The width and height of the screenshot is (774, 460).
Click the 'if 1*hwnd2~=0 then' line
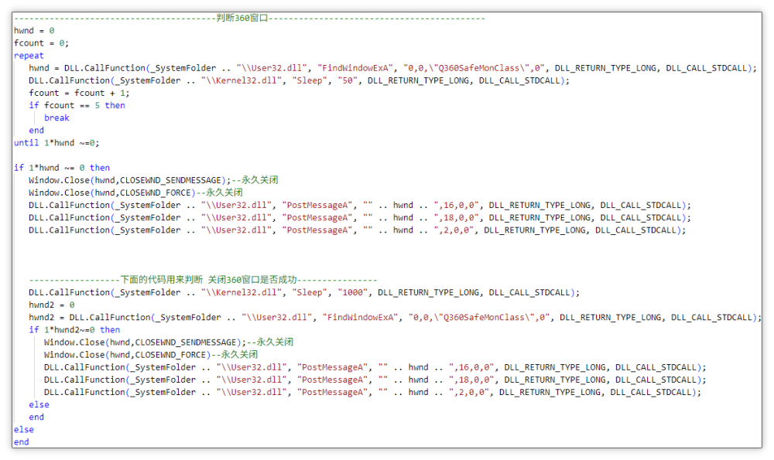pyautogui.click(x=74, y=330)
